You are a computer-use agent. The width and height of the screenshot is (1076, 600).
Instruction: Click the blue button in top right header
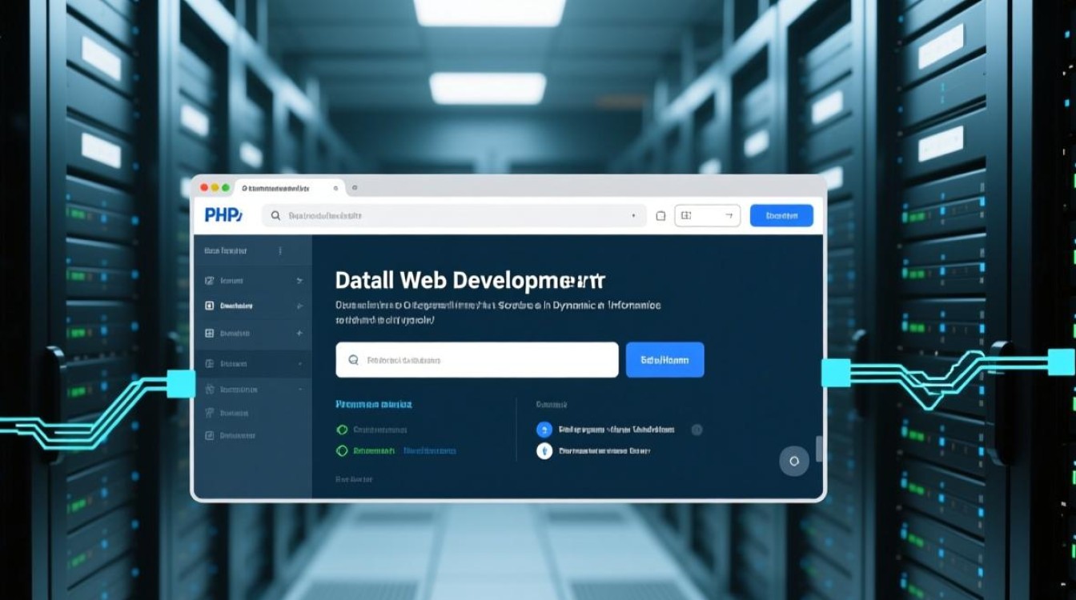[781, 215]
